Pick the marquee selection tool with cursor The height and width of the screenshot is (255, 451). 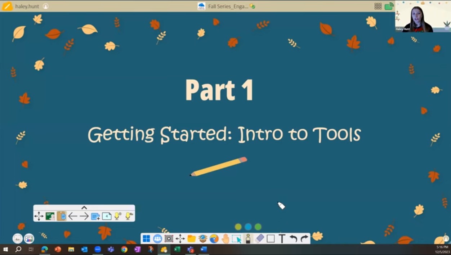[237, 238]
